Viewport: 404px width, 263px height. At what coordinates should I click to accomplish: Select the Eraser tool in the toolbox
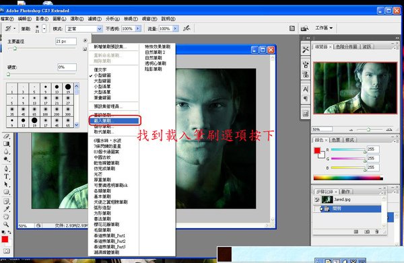coord(7,136)
